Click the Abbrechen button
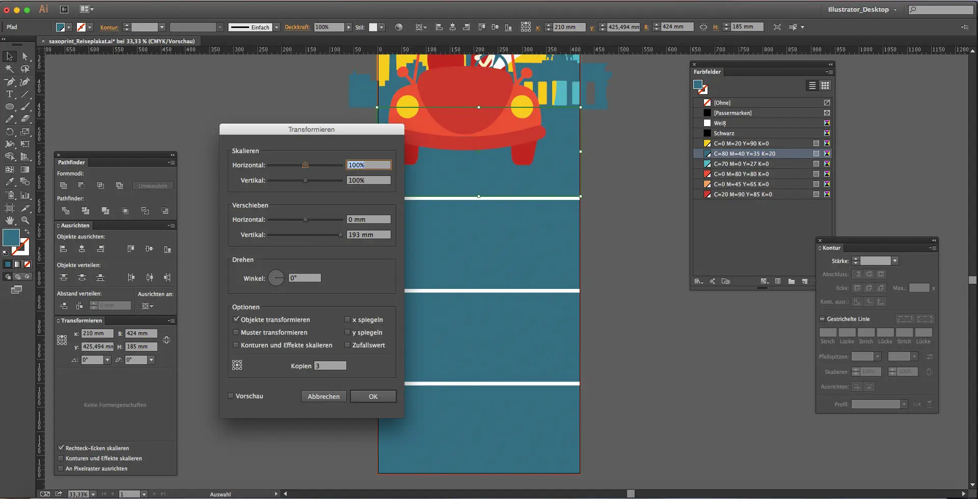This screenshot has width=978, height=499. pos(323,396)
